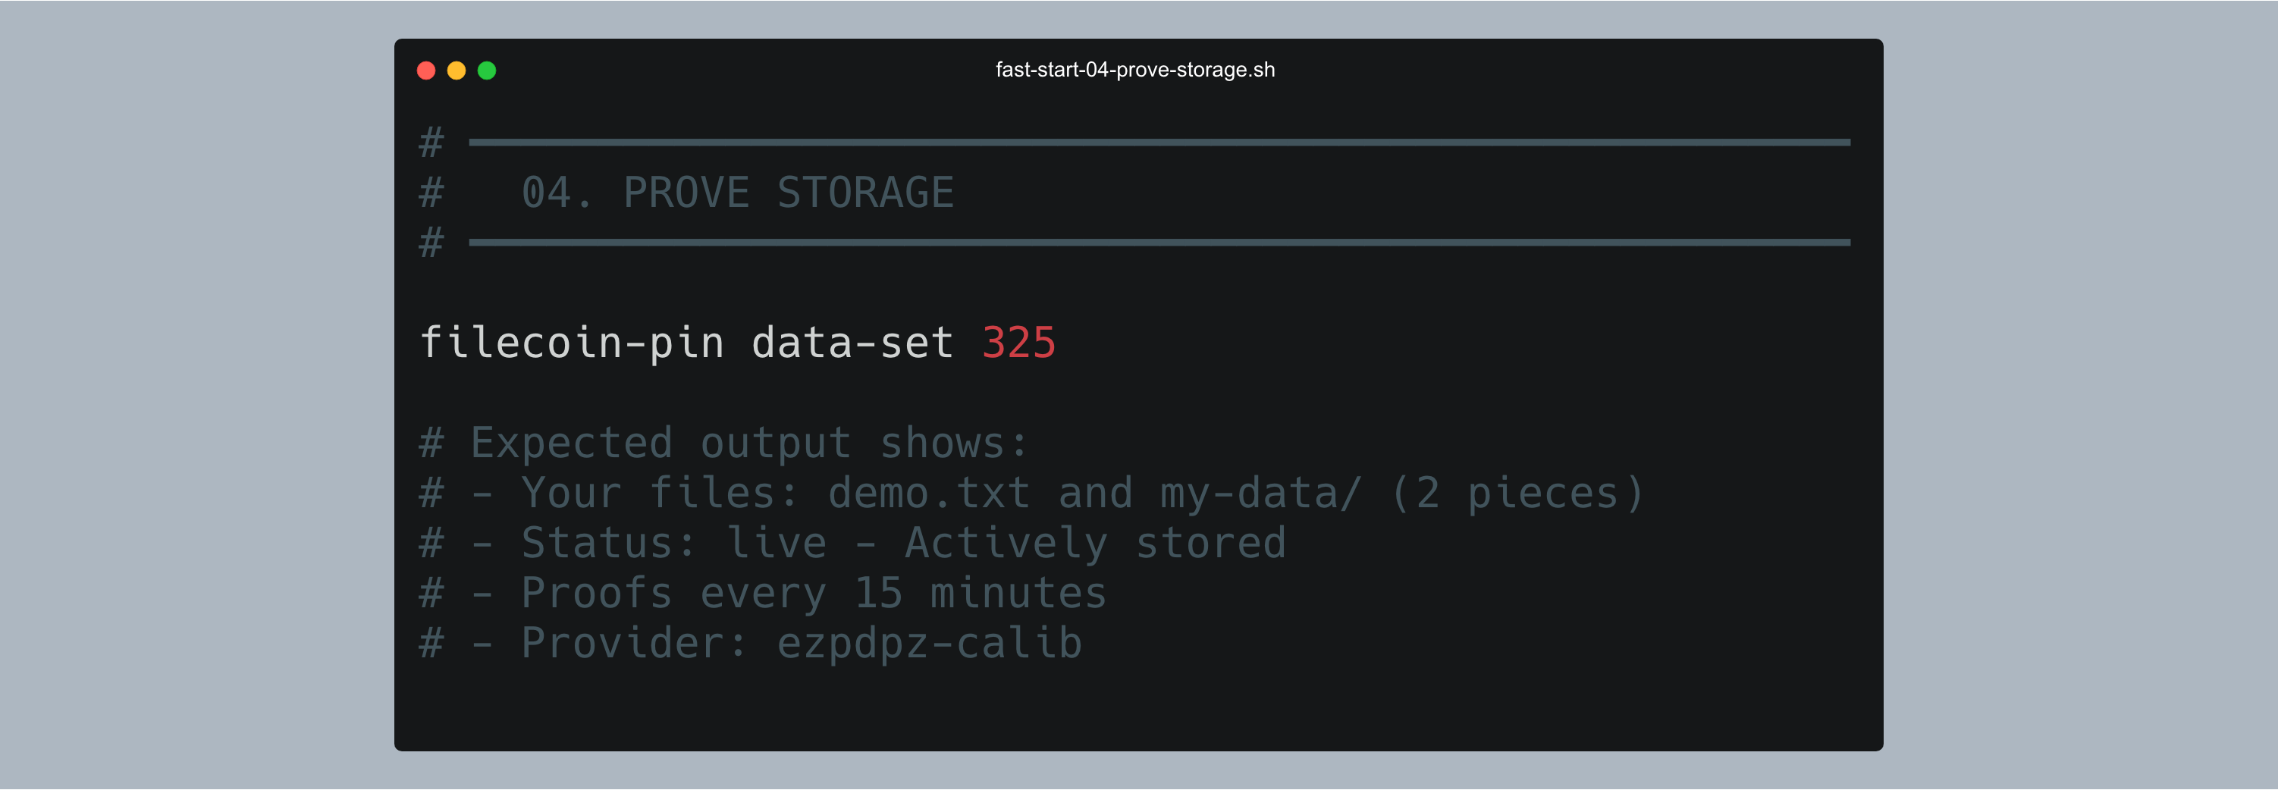Click the data-set subcommand text

(852, 343)
